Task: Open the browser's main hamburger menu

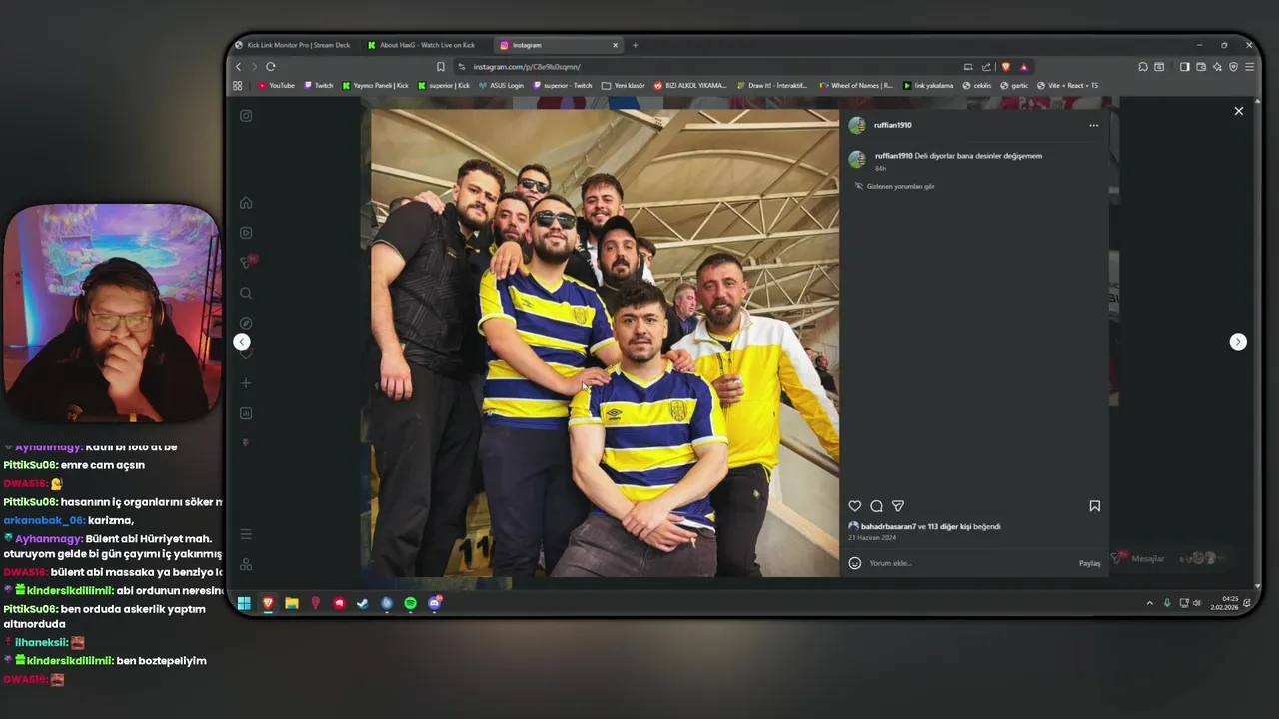Action: point(1249,67)
